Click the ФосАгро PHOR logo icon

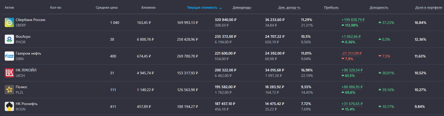[9, 39]
